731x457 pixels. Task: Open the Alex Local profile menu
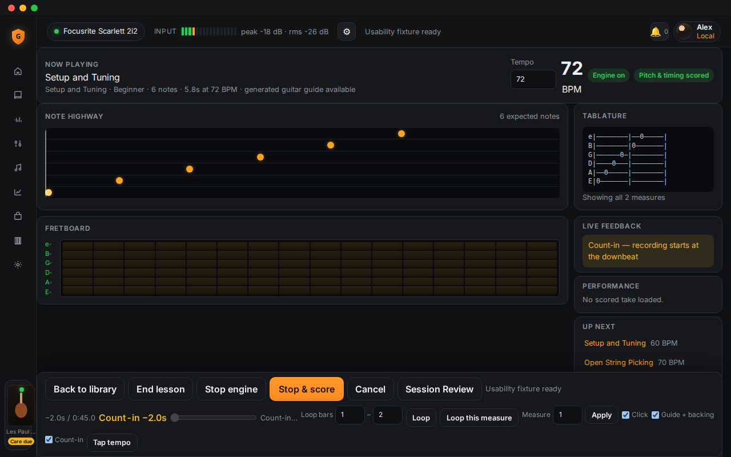coord(697,31)
